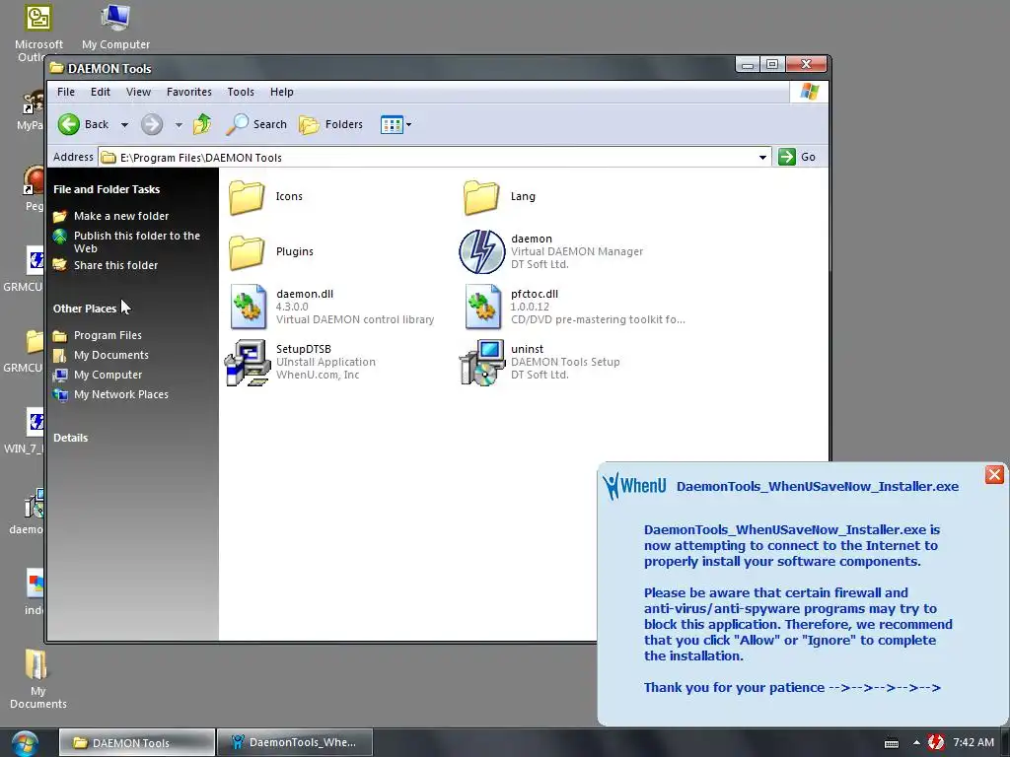Expand the Details section
The width and height of the screenshot is (1010, 757).
coord(70,438)
